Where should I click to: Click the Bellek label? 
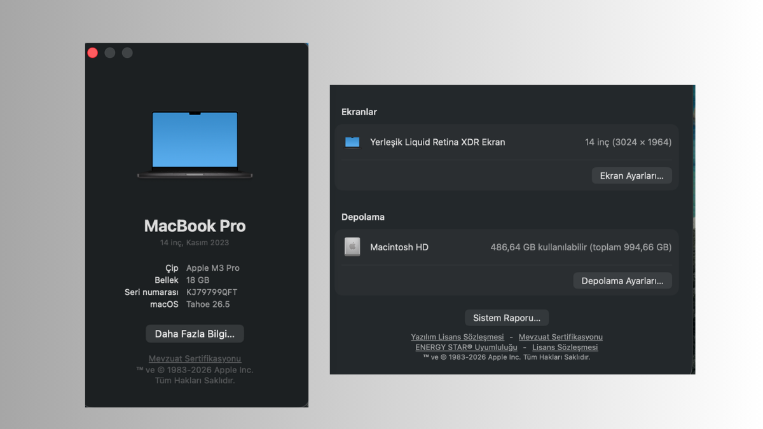(167, 280)
